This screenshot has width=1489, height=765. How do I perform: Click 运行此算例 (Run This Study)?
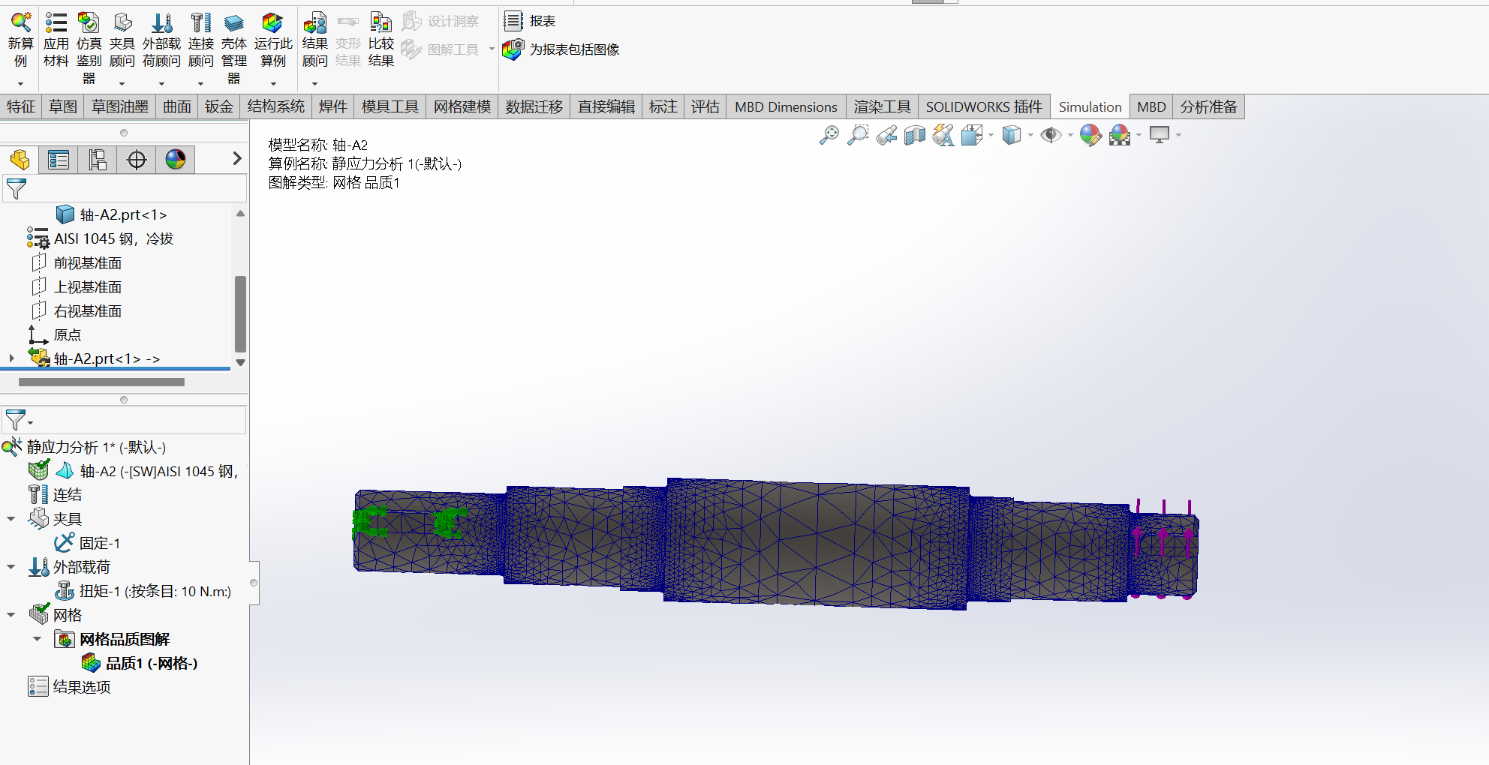coord(272,22)
